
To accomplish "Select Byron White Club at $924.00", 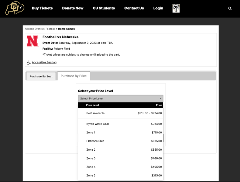I will point(121,124).
